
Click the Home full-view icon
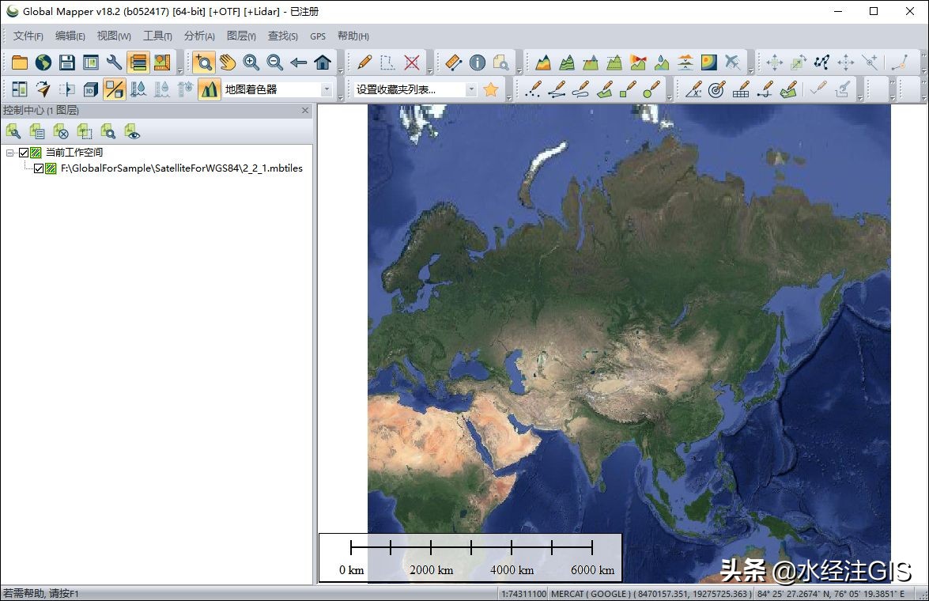point(323,62)
